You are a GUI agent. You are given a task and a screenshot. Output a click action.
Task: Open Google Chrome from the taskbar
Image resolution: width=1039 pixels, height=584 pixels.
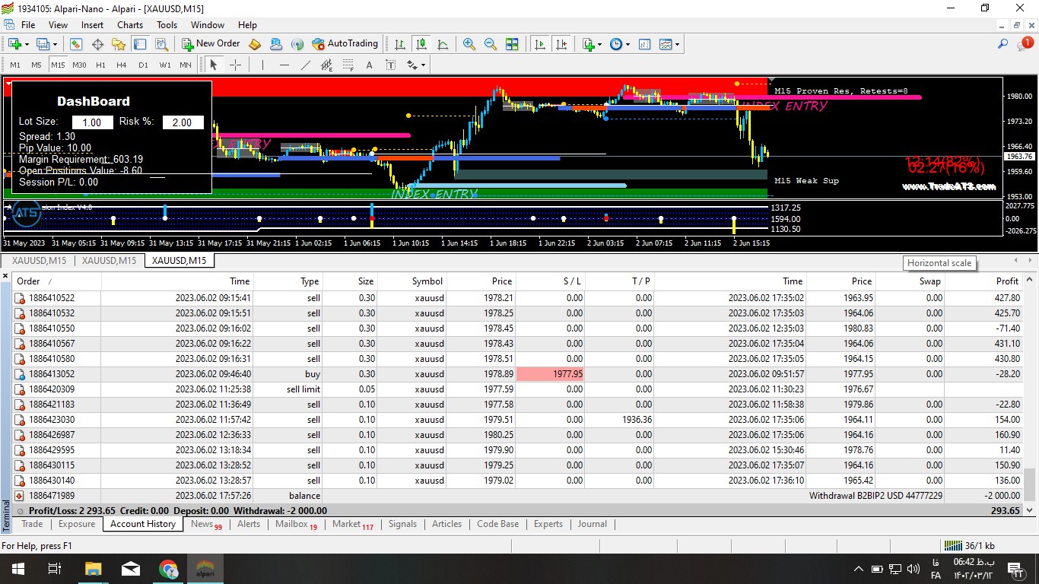tap(169, 568)
